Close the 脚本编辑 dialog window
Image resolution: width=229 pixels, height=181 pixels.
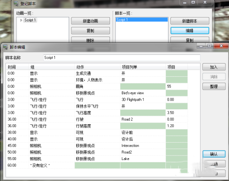point(221,46)
